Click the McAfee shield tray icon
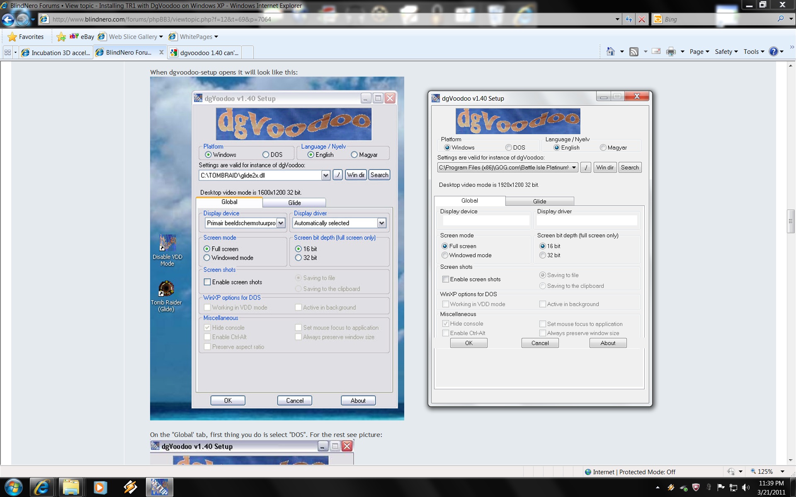Screen dimensions: 796x497 pyautogui.click(x=696, y=487)
